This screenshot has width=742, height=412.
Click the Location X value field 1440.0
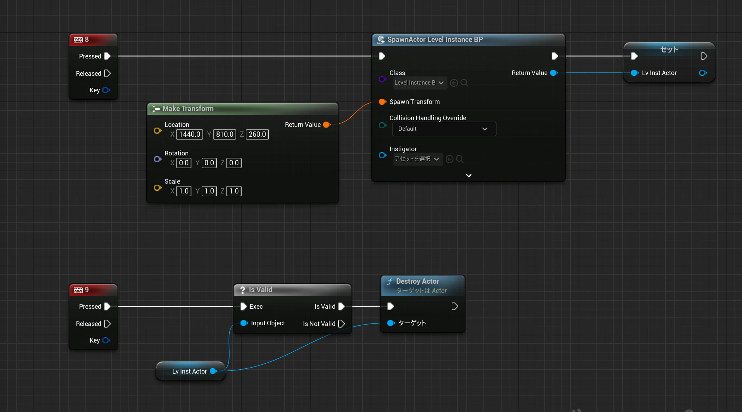(190, 134)
